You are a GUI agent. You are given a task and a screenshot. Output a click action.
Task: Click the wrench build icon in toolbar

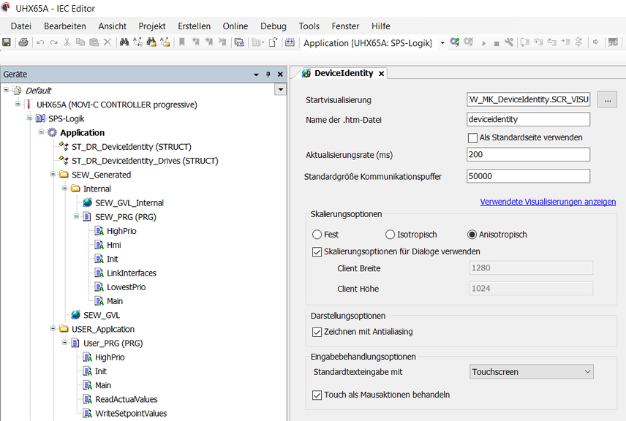click(509, 42)
